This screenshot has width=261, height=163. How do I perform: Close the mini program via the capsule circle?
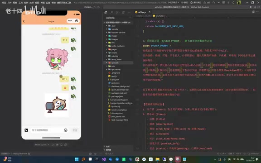(77, 21)
